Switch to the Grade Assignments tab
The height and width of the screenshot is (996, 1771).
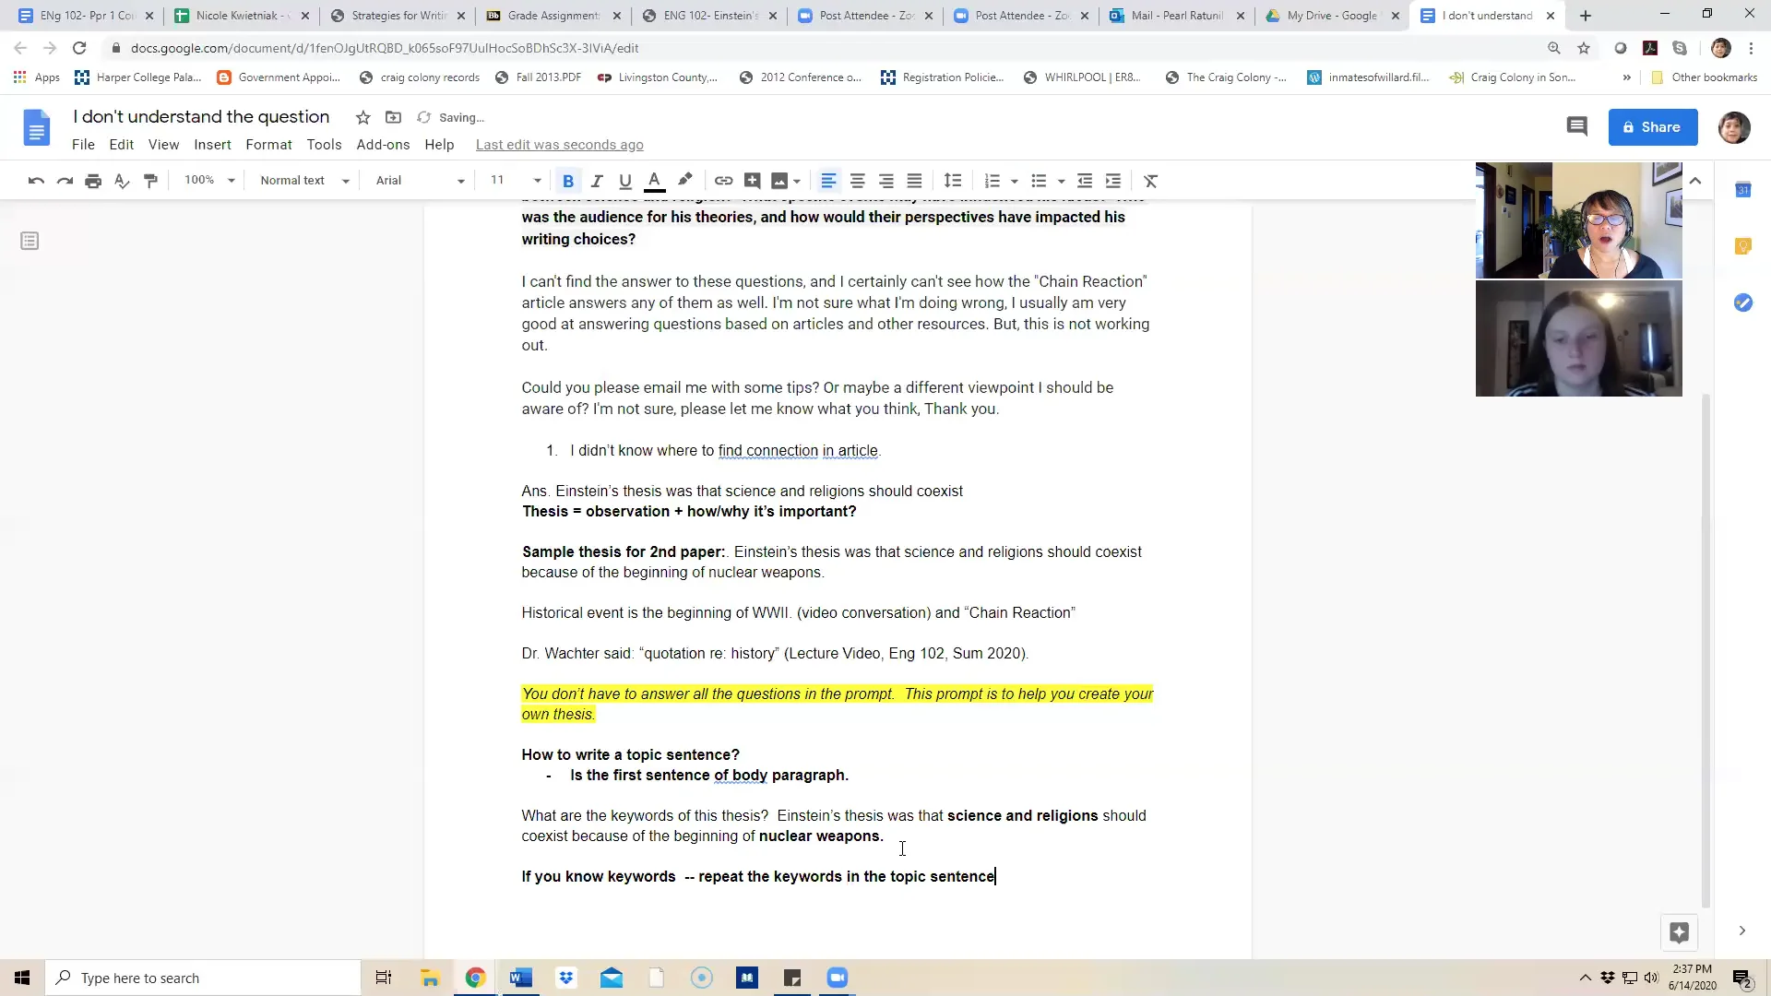[553, 16]
